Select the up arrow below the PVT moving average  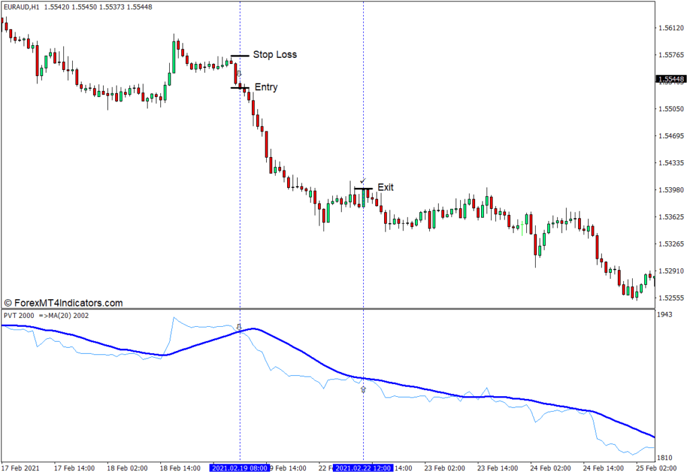pyautogui.click(x=363, y=389)
